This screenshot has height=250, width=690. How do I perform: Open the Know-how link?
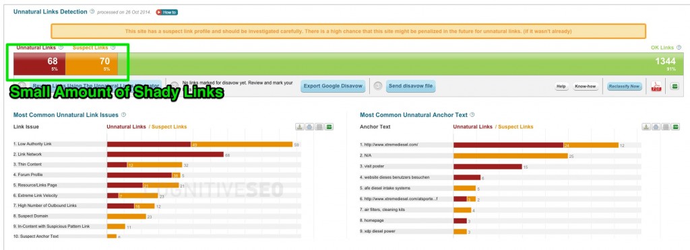click(586, 87)
